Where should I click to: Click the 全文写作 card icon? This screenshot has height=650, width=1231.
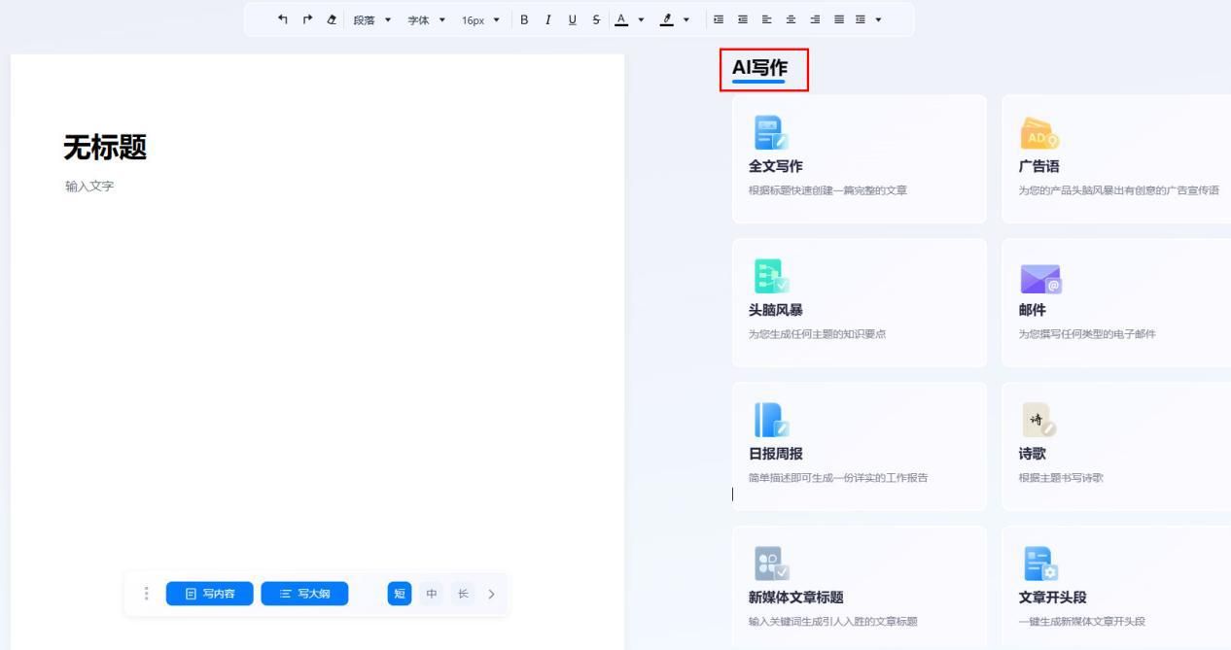[771, 133]
